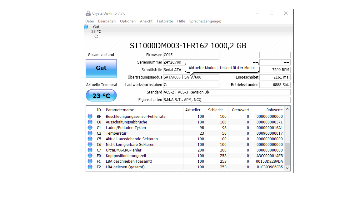Click status orb for Ausschaltungsabbrüche row
Screen dimensions: 360x202
click(x=90, y=122)
